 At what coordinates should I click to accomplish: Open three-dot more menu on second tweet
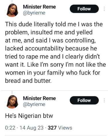tap(104, 100)
